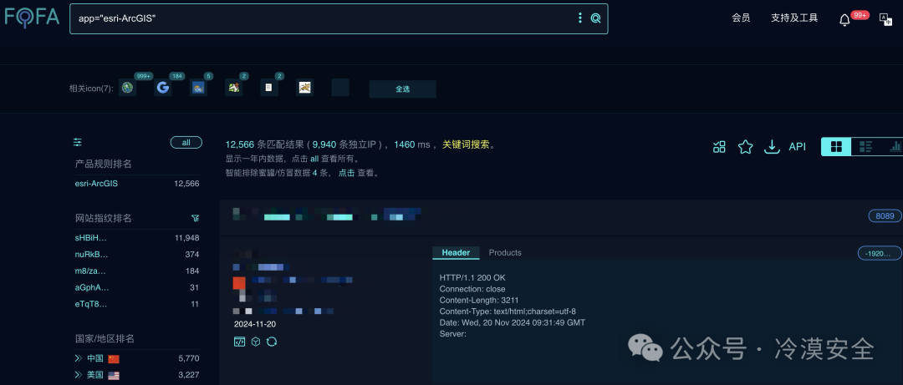Switch to list view
Viewport: 903px width, 385px height.
(x=865, y=147)
